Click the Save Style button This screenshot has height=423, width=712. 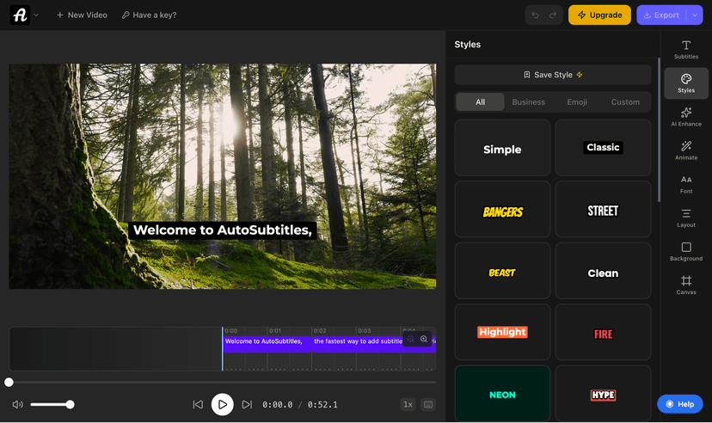[x=553, y=75]
